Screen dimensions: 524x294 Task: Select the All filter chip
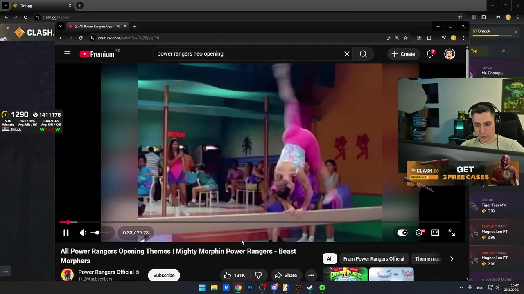coord(330,259)
